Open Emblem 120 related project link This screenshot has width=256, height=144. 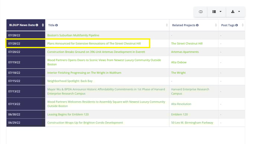pyautogui.click(x=179, y=115)
